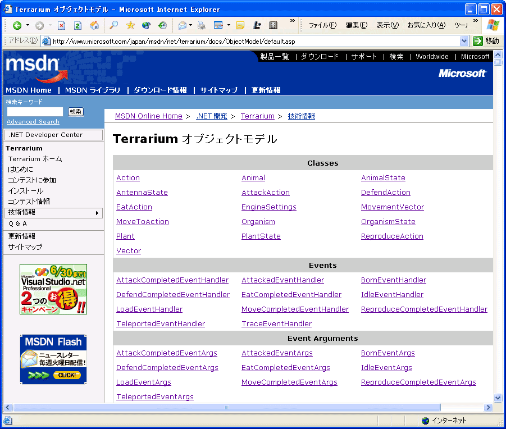Open the Mail dropdown arrow
This screenshot has width=506, height=429.
point(191,25)
